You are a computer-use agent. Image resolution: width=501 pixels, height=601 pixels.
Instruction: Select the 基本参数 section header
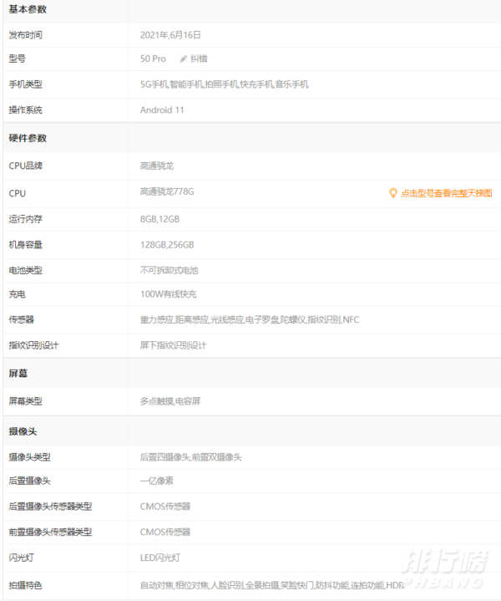tap(28, 9)
